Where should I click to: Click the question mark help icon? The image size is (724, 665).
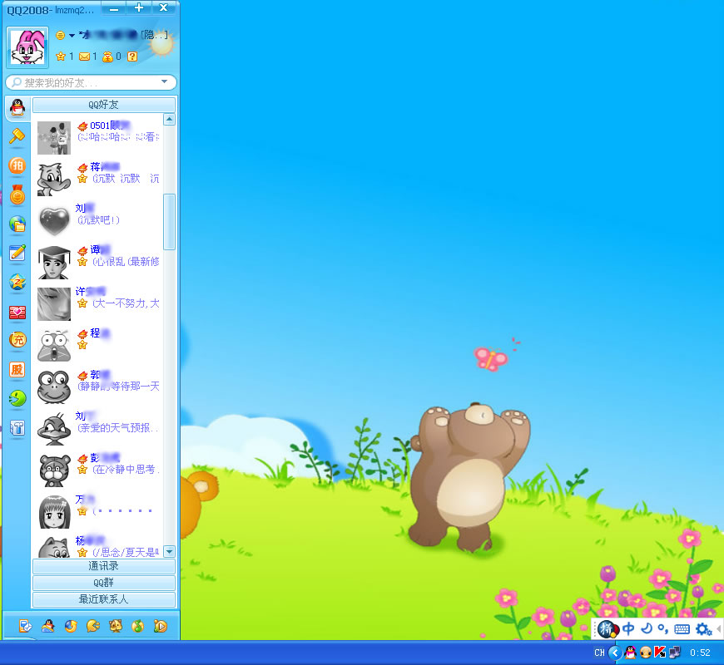[x=132, y=57]
